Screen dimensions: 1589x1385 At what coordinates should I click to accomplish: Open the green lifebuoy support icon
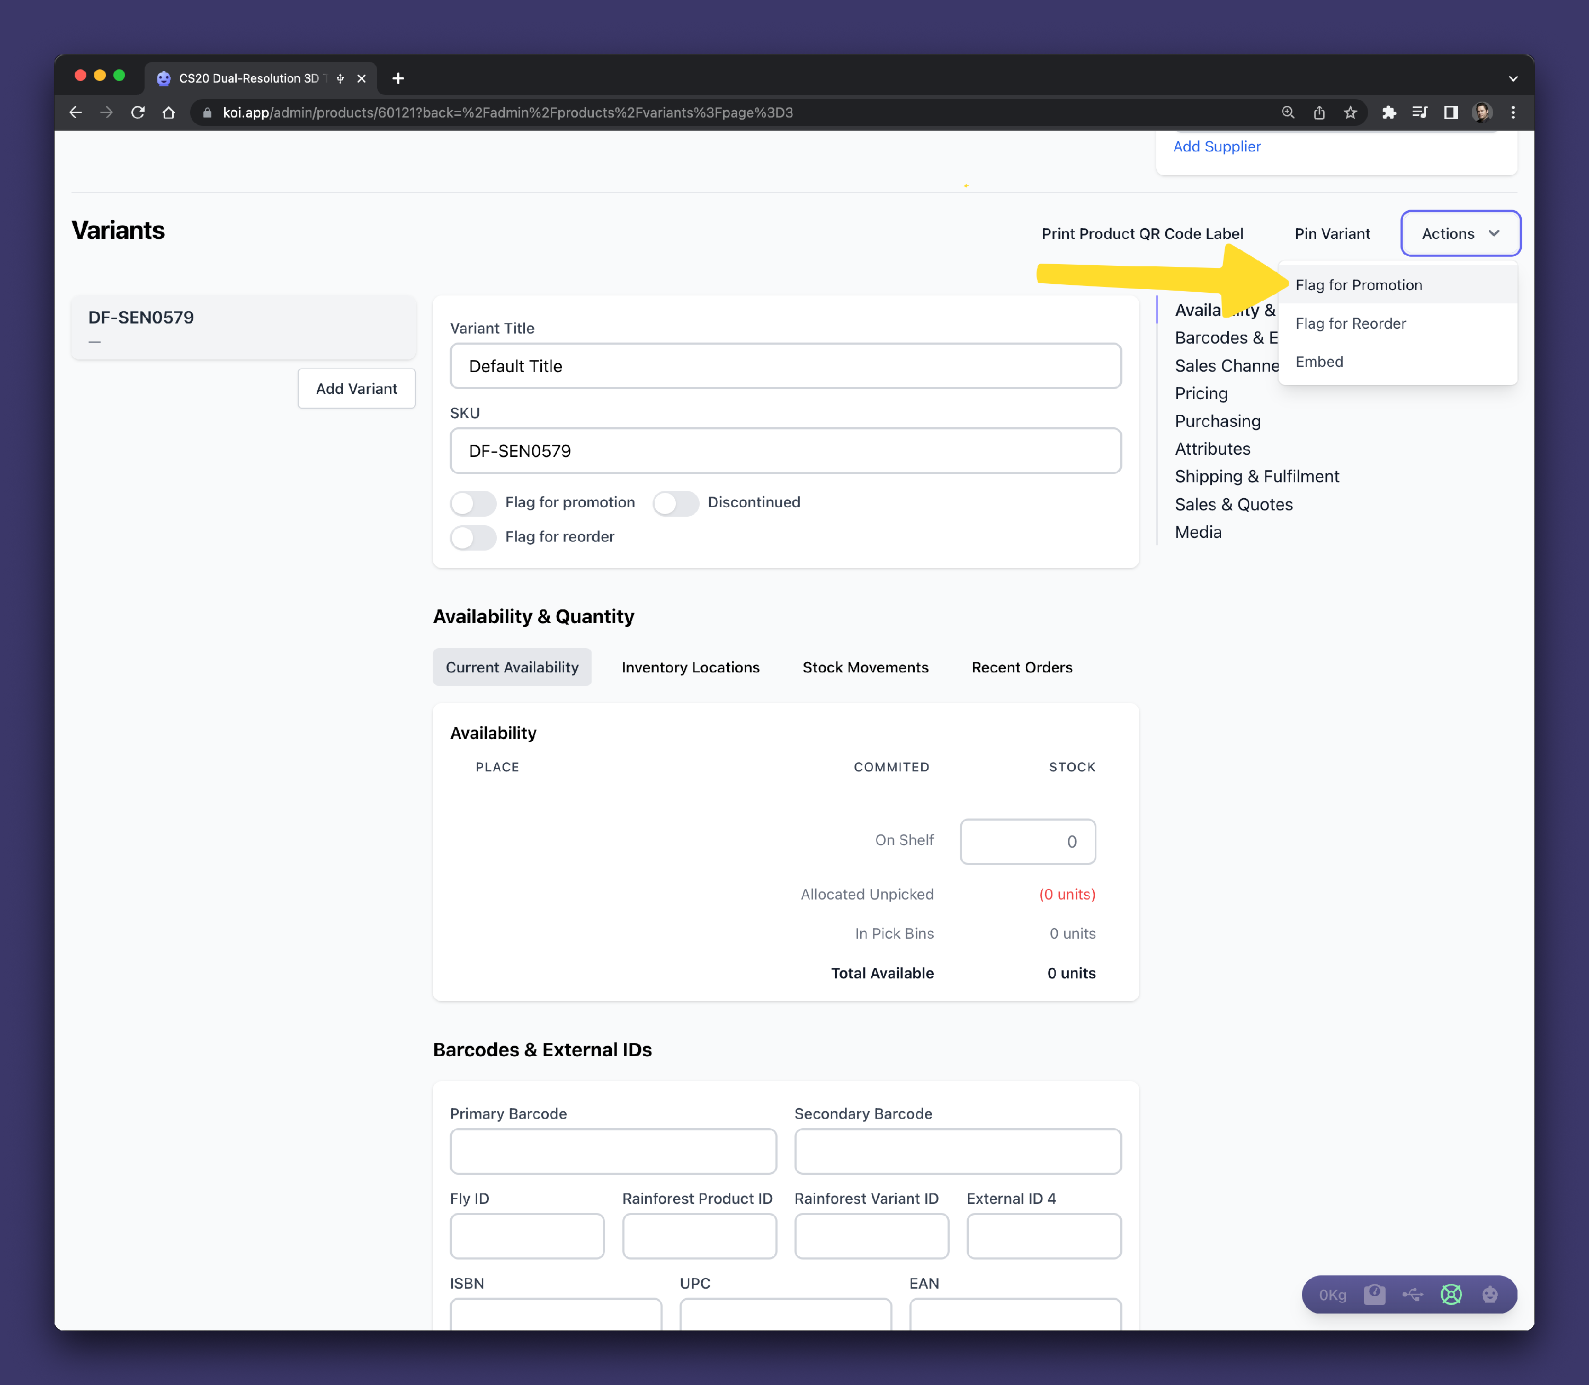(1451, 1294)
